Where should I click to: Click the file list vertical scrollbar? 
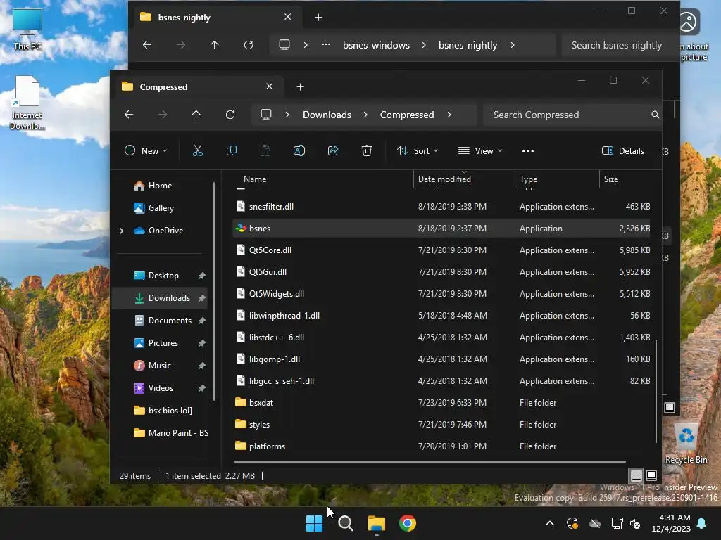pos(656,391)
